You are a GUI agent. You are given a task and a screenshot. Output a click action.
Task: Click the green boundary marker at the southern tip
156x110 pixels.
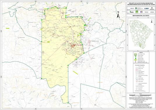[x=68, y=103]
